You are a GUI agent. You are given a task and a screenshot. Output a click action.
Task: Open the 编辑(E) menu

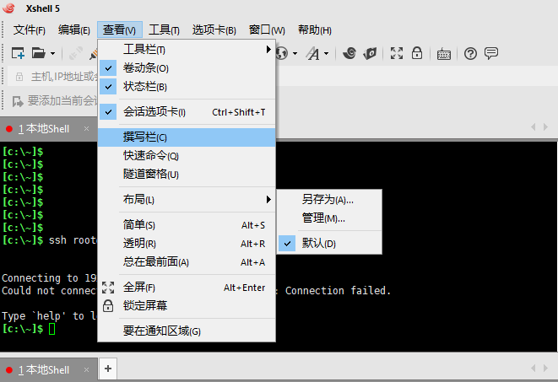click(74, 30)
